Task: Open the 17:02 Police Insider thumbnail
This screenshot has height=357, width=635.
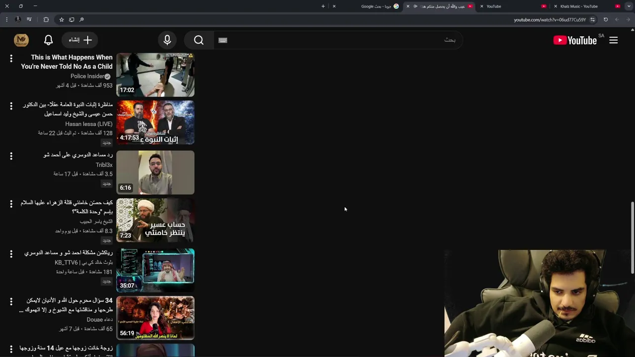Action: click(x=155, y=75)
